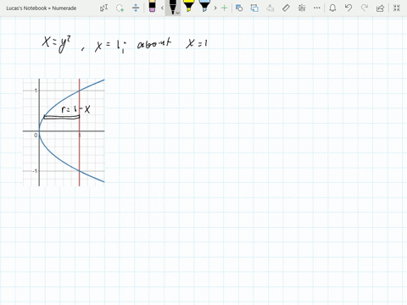Show previous pens with left chevron
Image resolution: width=407 pixels, height=305 pixels.
coord(162,8)
